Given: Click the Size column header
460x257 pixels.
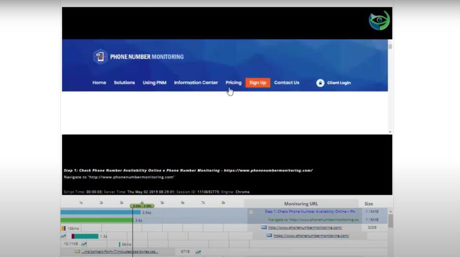Looking at the screenshot, I should coord(369,204).
